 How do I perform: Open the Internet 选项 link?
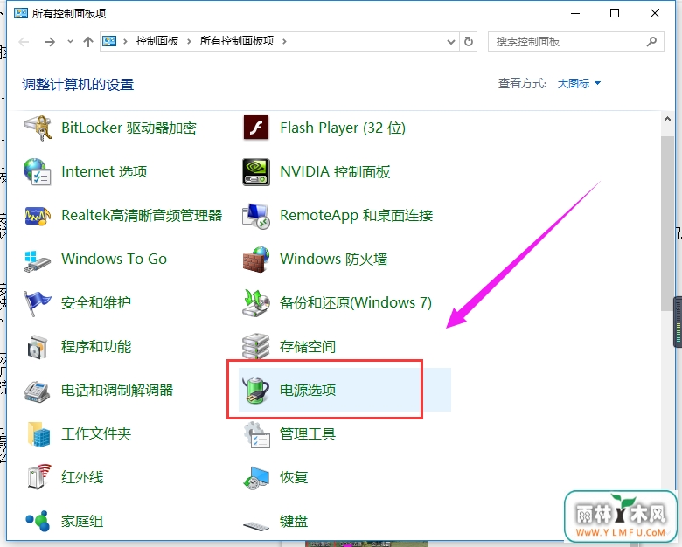pos(104,172)
